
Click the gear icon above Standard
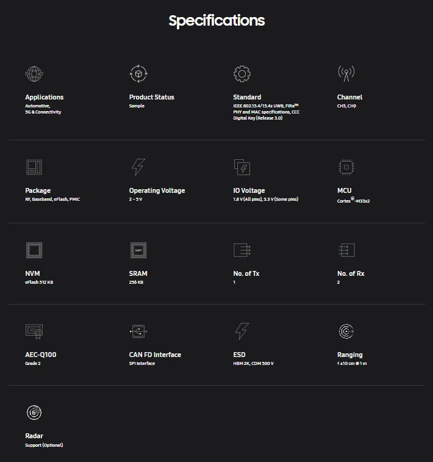click(x=242, y=74)
